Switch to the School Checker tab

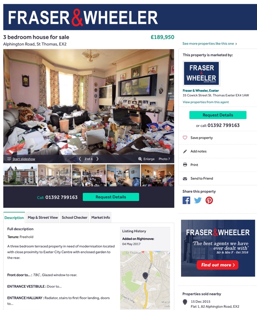74,217
